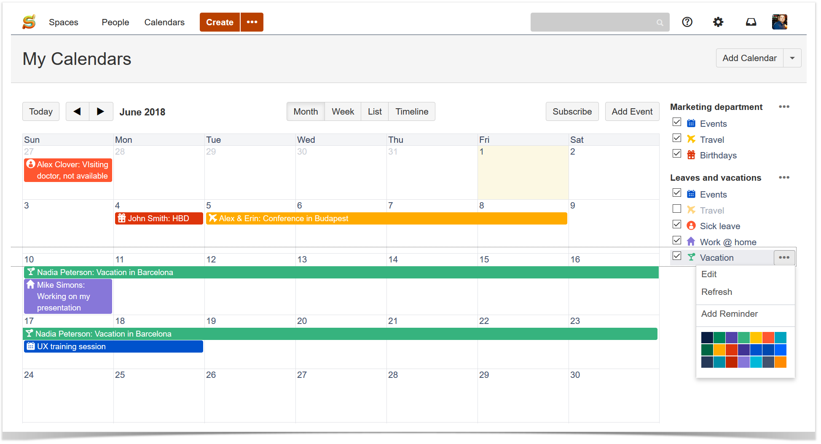Open the Create button's ellipsis dropdown
Viewport: 821px width, 444px height.
coord(252,22)
